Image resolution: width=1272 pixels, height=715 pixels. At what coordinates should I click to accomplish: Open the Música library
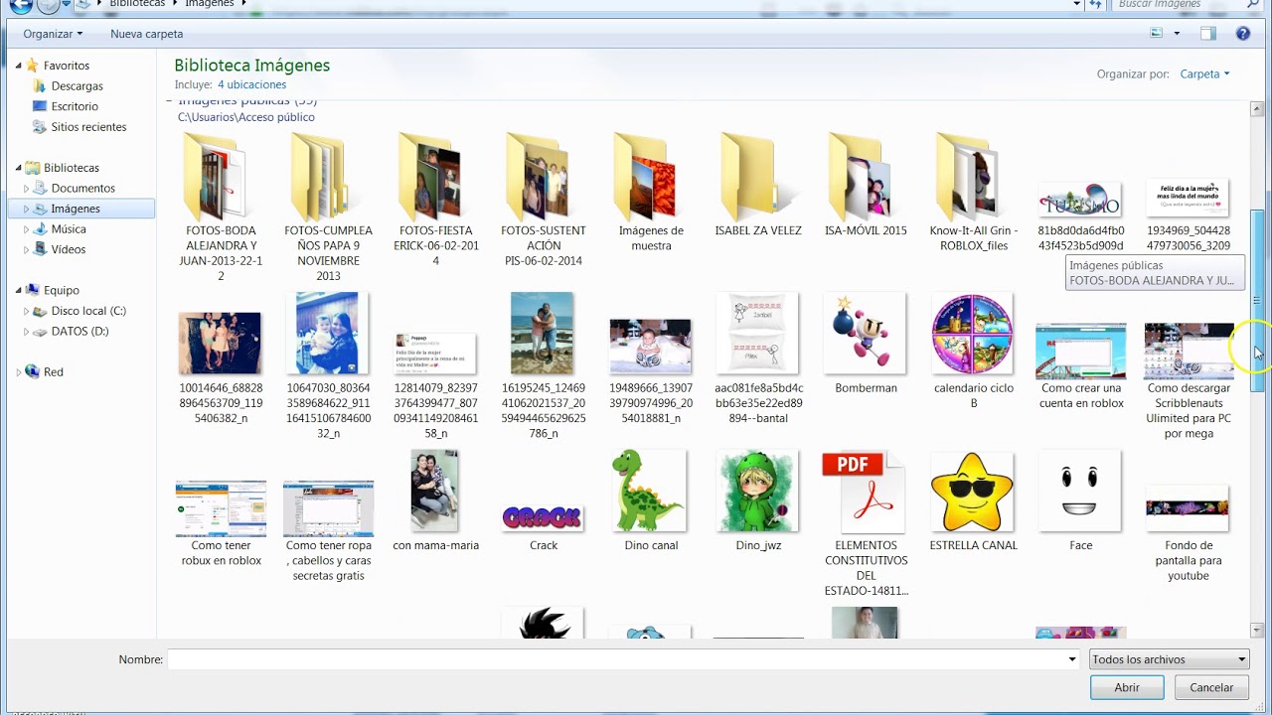coord(69,229)
